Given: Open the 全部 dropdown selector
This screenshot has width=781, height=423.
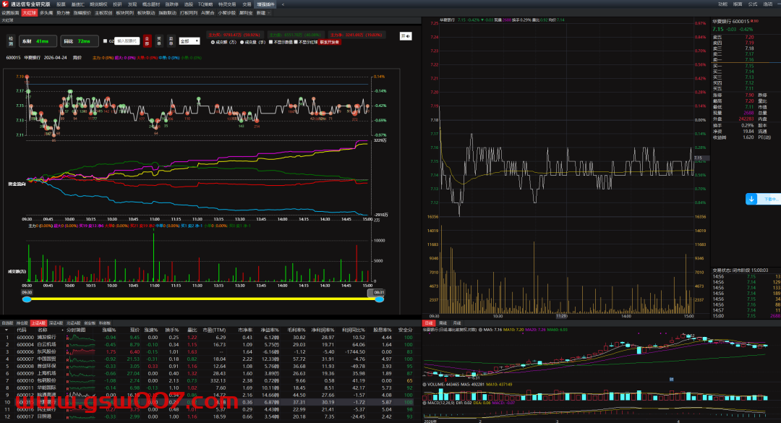Looking at the screenshot, I should pos(189,41).
